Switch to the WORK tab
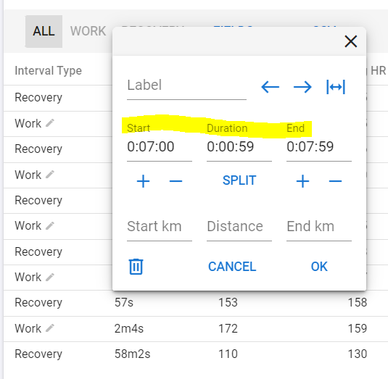The height and width of the screenshot is (379, 388). 88,31
